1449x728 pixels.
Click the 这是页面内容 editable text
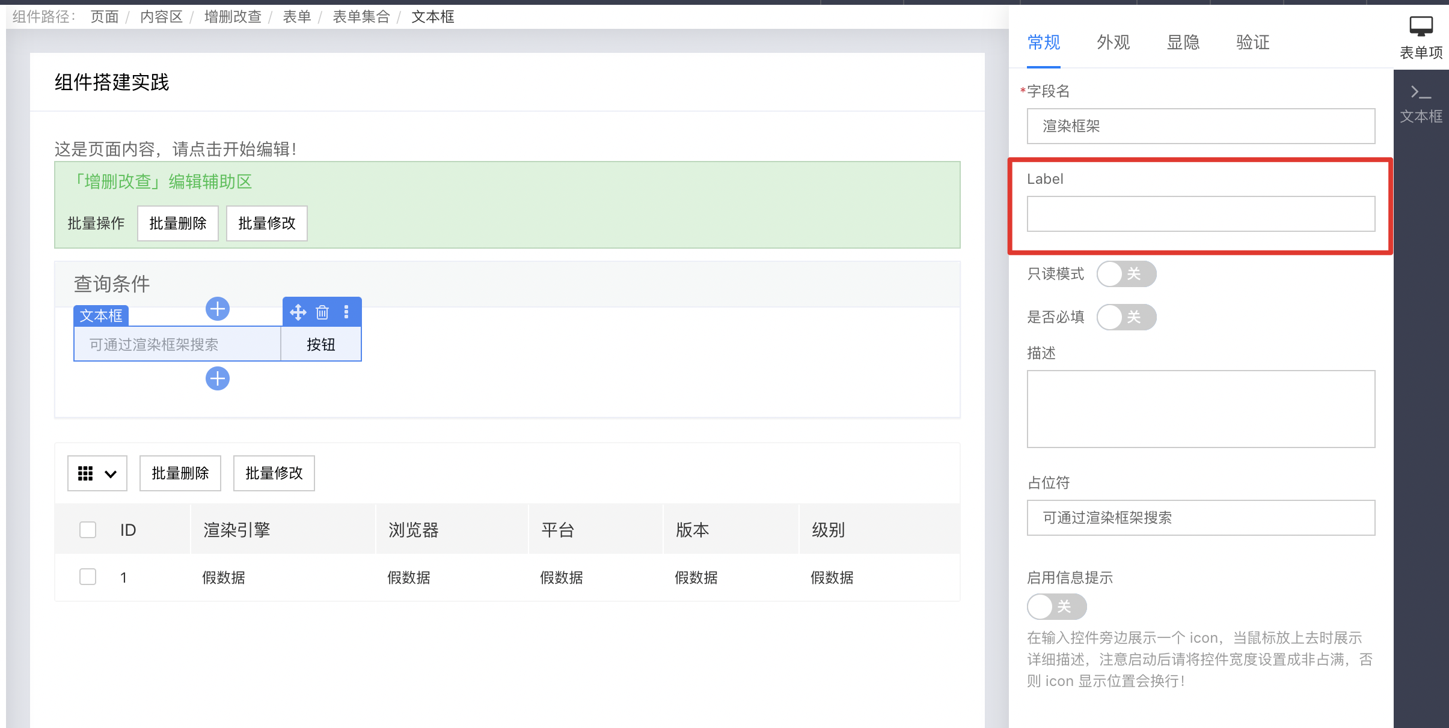click(x=176, y=149)
